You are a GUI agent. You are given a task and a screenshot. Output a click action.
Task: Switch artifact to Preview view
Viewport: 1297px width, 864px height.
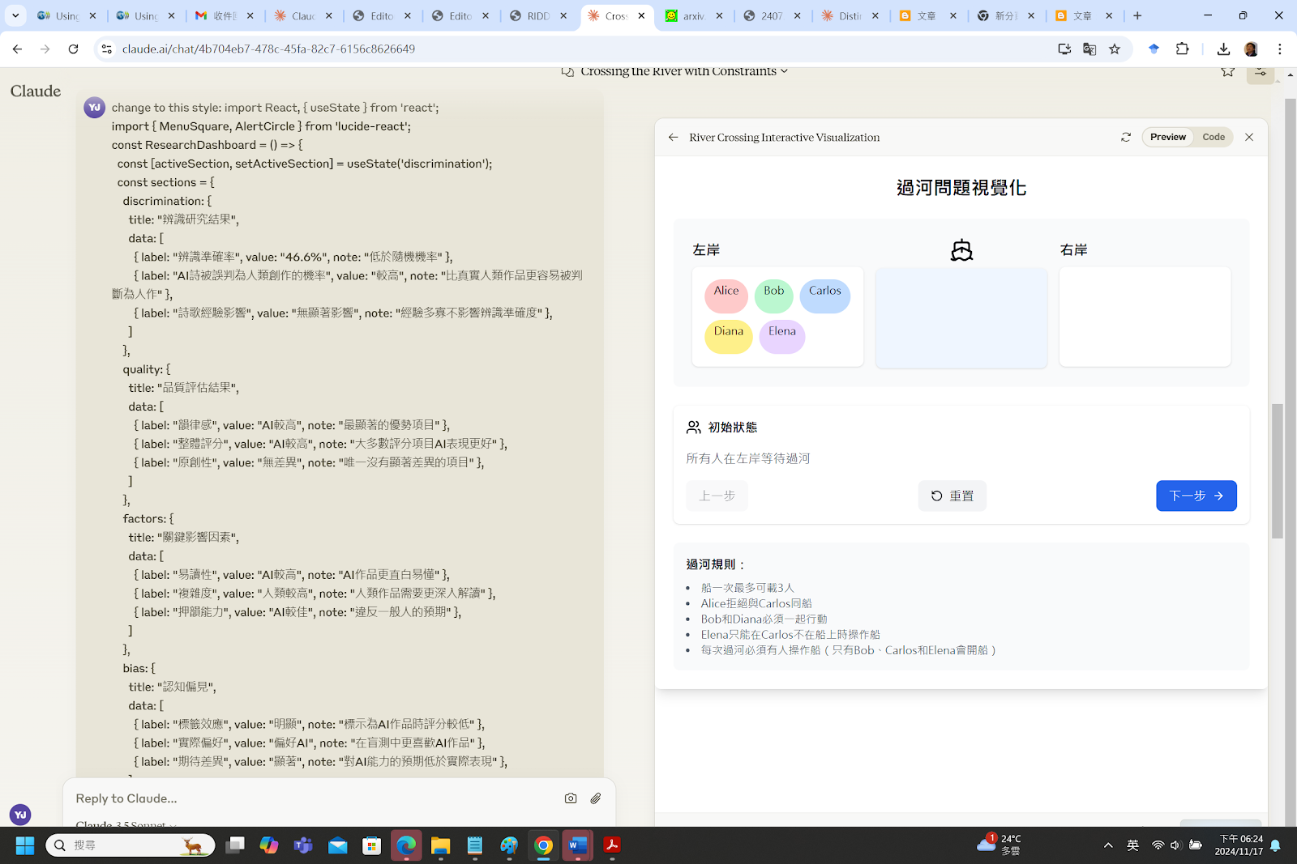coord(1167,138)
